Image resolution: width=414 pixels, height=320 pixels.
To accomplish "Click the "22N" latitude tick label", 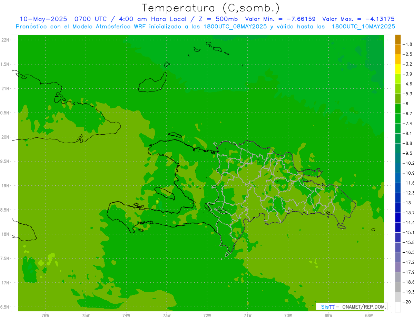I will (x=6, y=40).
